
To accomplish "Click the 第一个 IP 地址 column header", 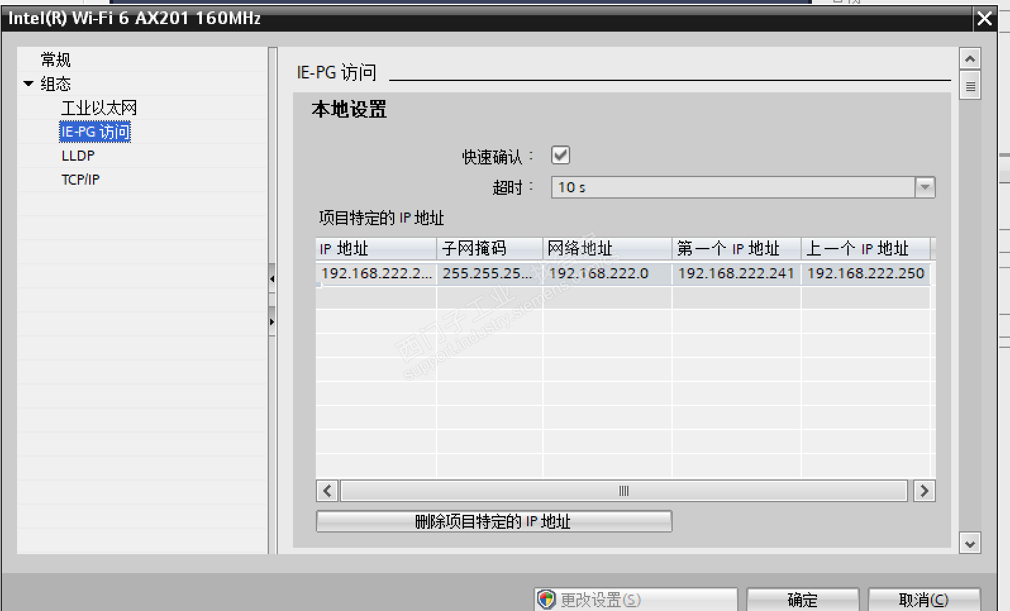I will (x=737, y=249).
